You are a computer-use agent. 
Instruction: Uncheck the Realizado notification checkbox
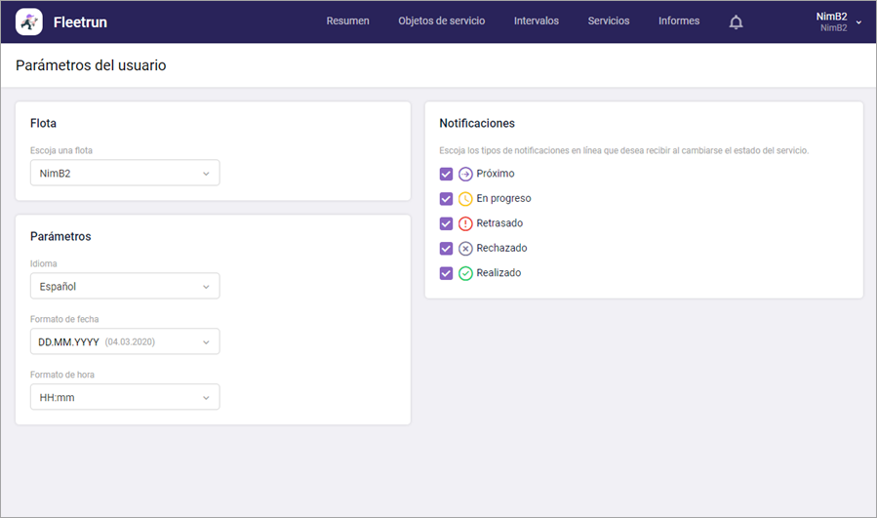coord(446,273)
